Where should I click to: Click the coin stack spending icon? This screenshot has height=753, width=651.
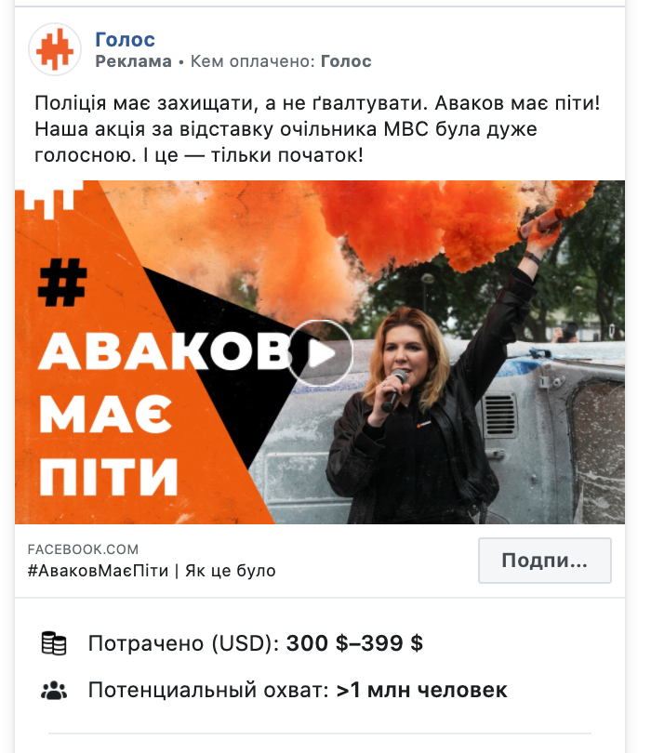pyautogui.click(x=54, y=643)
